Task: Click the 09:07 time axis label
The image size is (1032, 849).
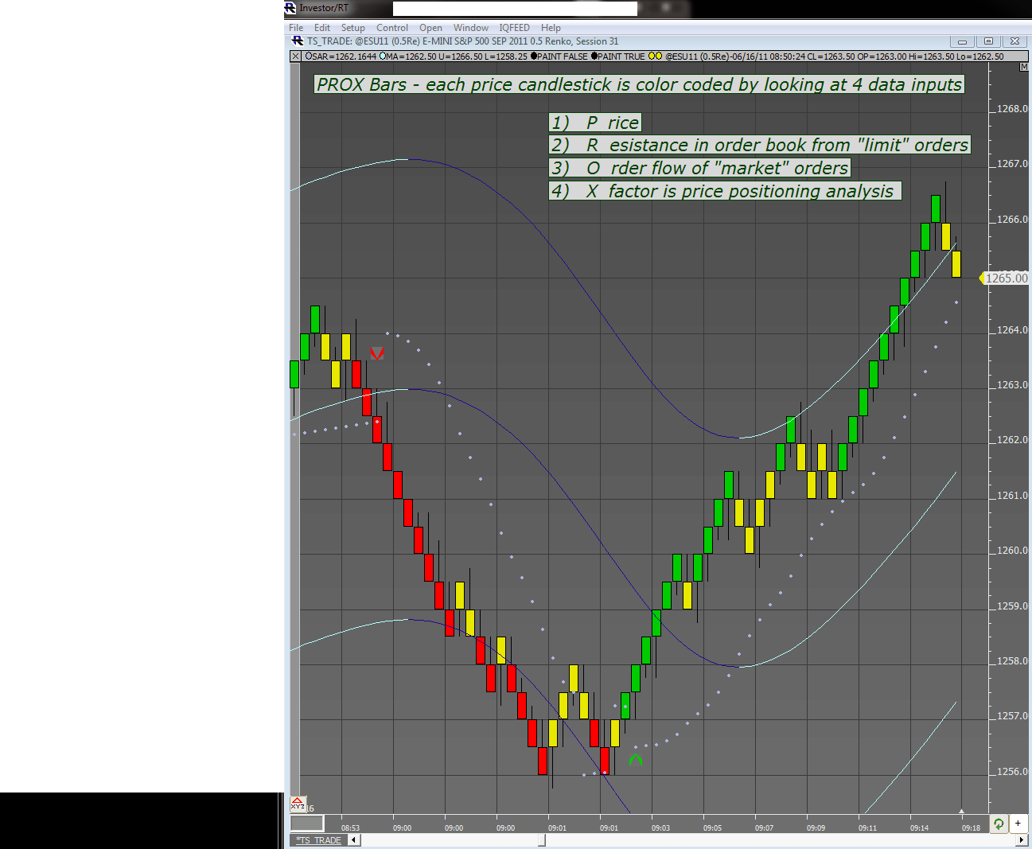Action: click(x=764, y=828)
